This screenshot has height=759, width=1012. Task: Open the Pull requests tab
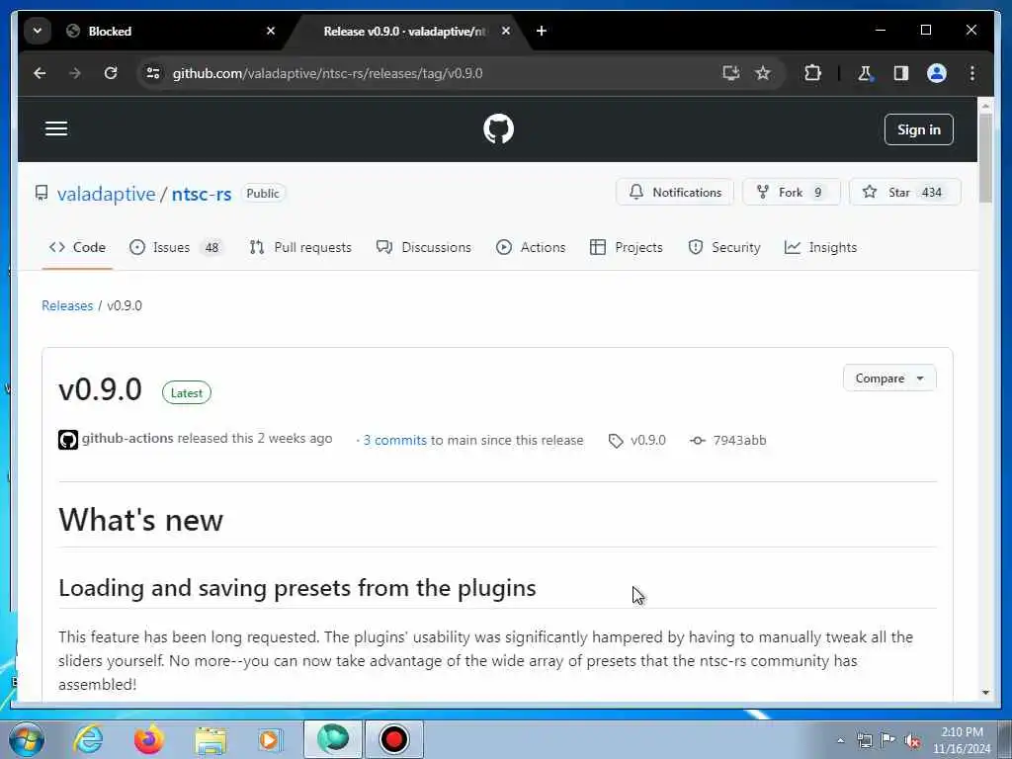coord(300,247)
